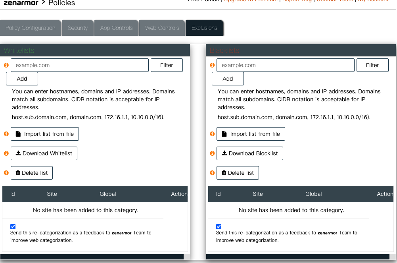Screen dimensions: 397x263
Task: Click info icon next to Whitelists Delete list
Action: pos(6,173)
